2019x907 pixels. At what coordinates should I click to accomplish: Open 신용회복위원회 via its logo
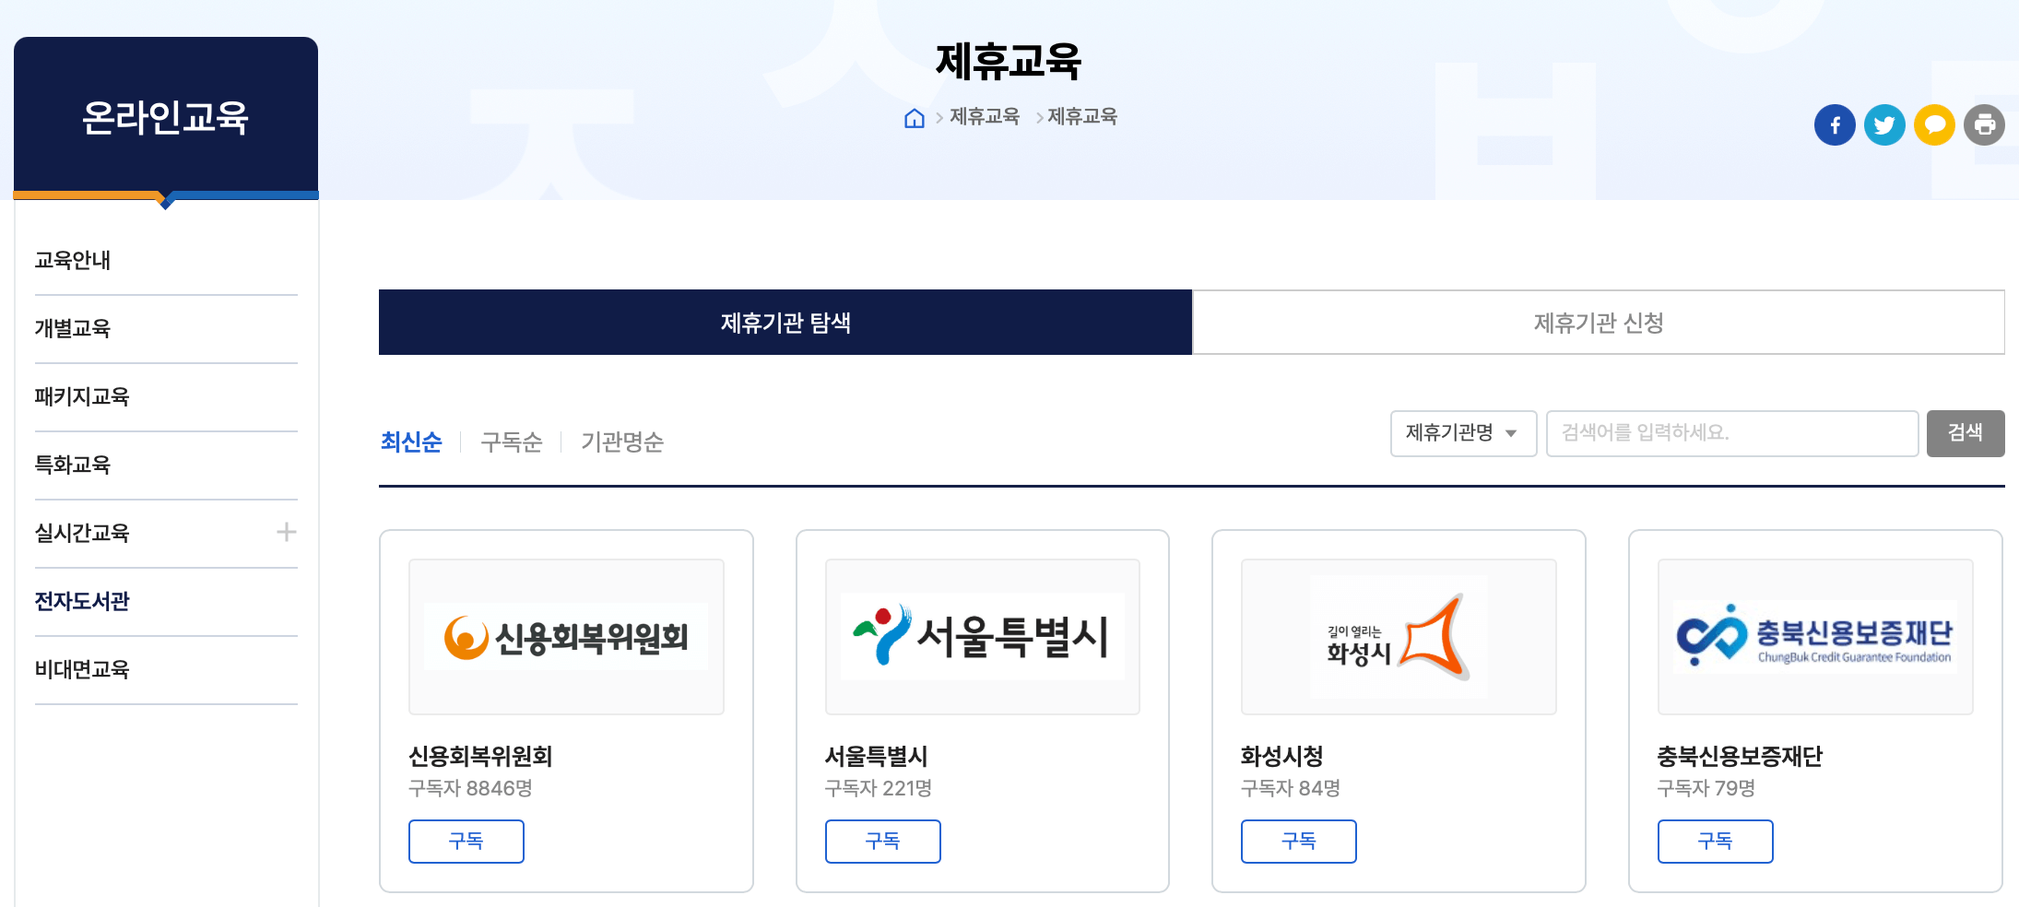point(565,635)
